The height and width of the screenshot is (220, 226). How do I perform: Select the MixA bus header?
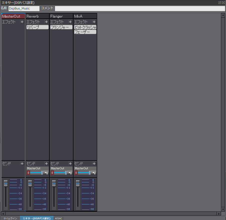click(x=85, y=16)
